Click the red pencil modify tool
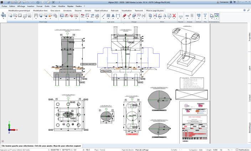Screen dimensions: 251x151 (x=124, y=16)
